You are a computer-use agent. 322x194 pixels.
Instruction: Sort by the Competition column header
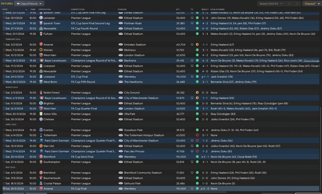[x=77, y=10]
